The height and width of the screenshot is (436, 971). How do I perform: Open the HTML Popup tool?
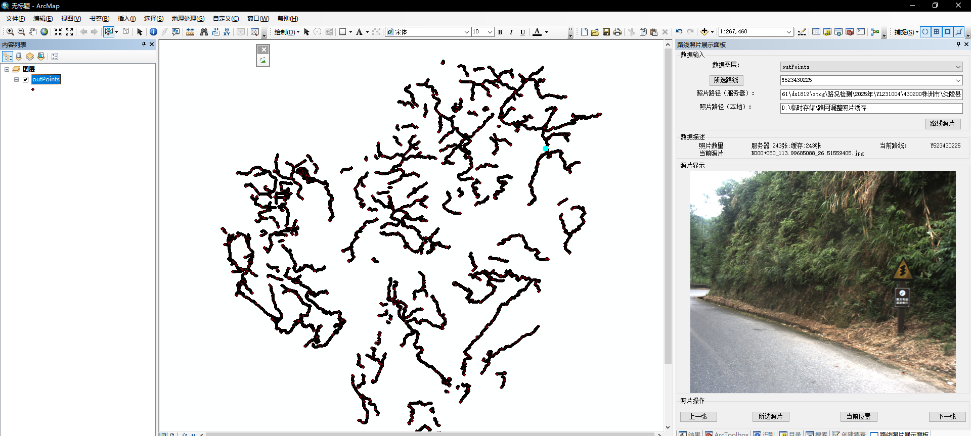(176, 32)
